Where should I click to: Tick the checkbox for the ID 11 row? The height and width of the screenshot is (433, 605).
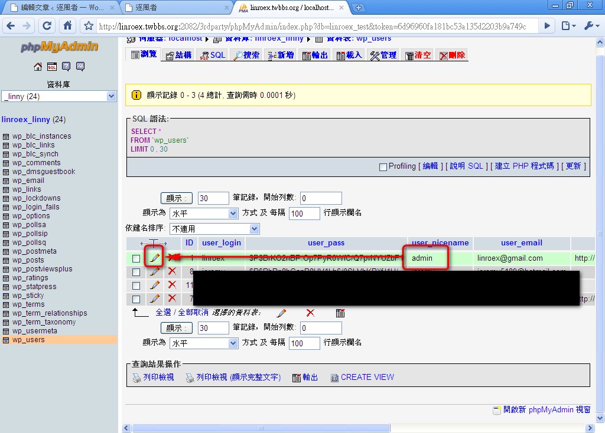136,286
